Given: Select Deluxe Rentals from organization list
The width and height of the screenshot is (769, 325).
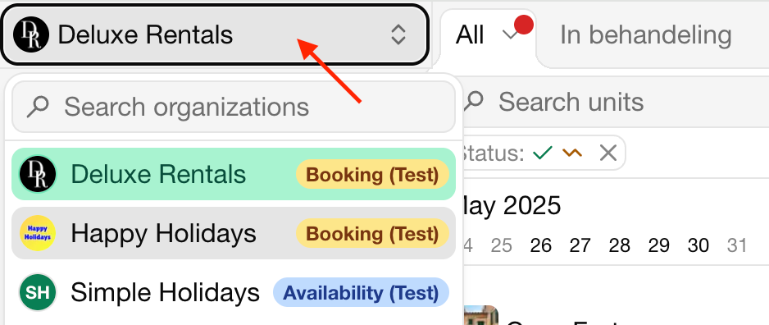Looking at the screenshot, I should click(234, 174).
